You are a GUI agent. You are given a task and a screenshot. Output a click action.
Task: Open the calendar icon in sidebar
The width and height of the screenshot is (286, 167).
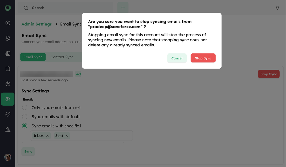[x=8, y=69]
